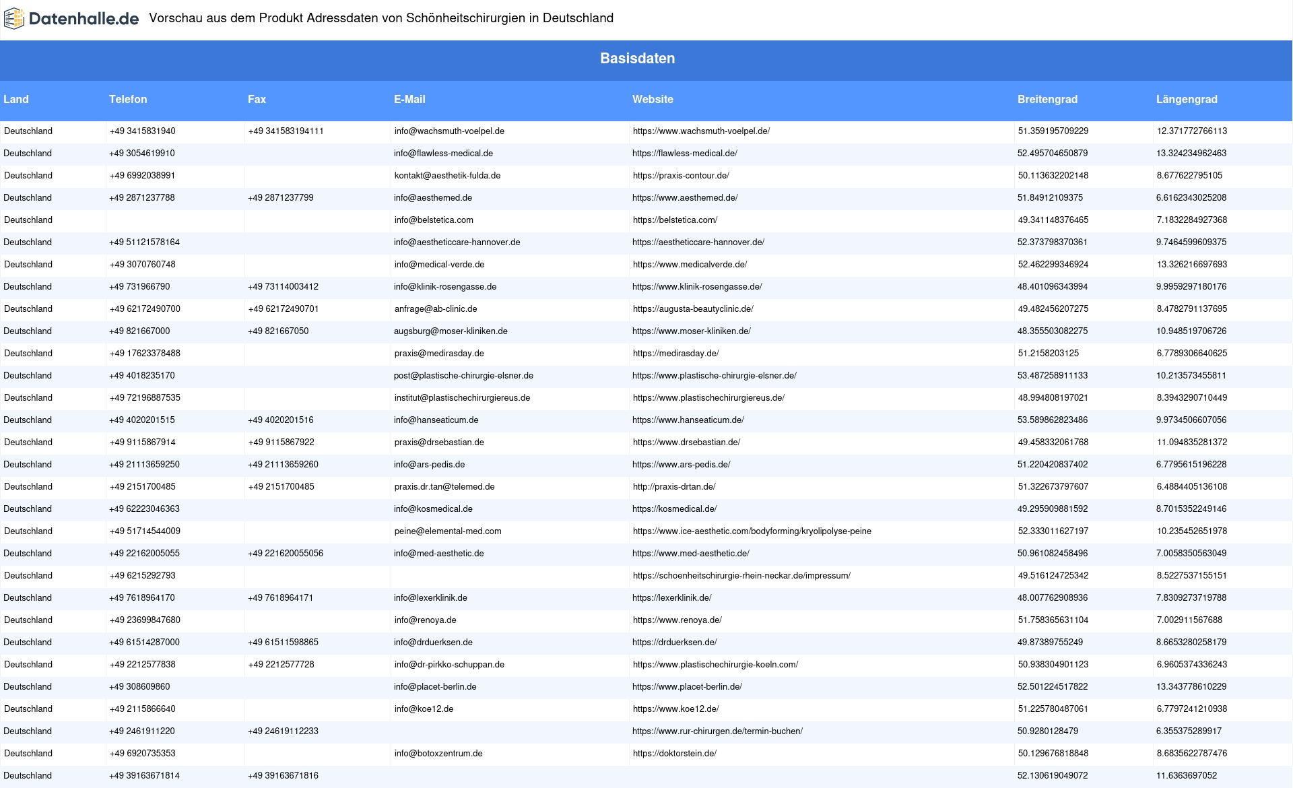Click website http://praxis-drtan.de/
1293x788 pixels.
pos(674,487)
